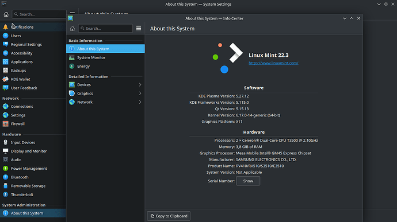The height and width of the screenshot is (222, 397).
Task: Click the home icon in Info Center
Action: [x=72, y=29]
